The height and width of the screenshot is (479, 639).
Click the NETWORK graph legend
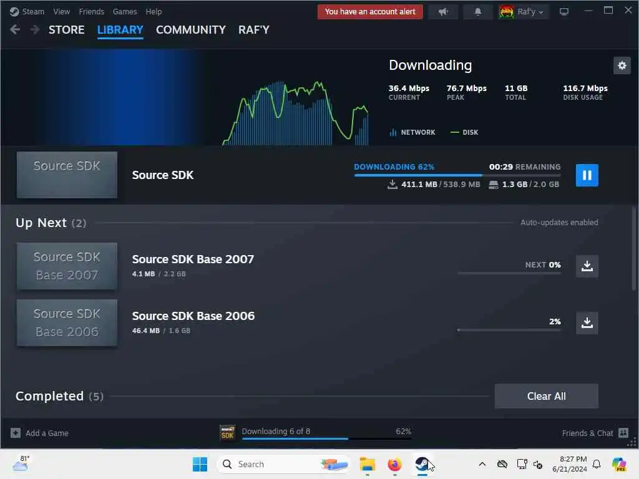coord(412,132)
